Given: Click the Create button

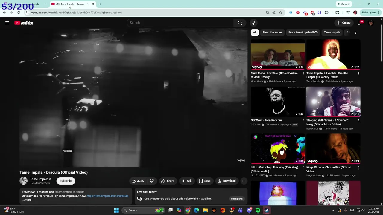Looking at the screenshot, I should pos(344,23).
